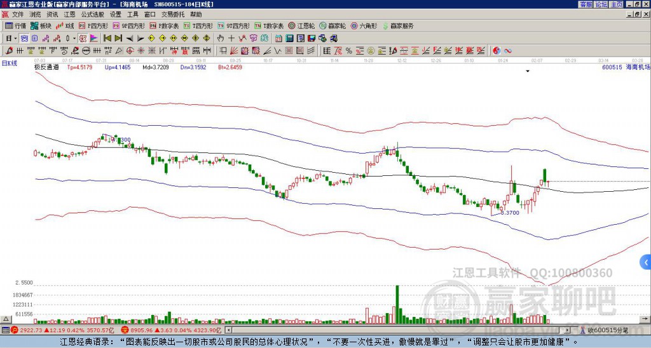This screenshot has width=651, height=348.
Task: Click the pink flag icon in second toolbar
Action: tap(94, 39)
